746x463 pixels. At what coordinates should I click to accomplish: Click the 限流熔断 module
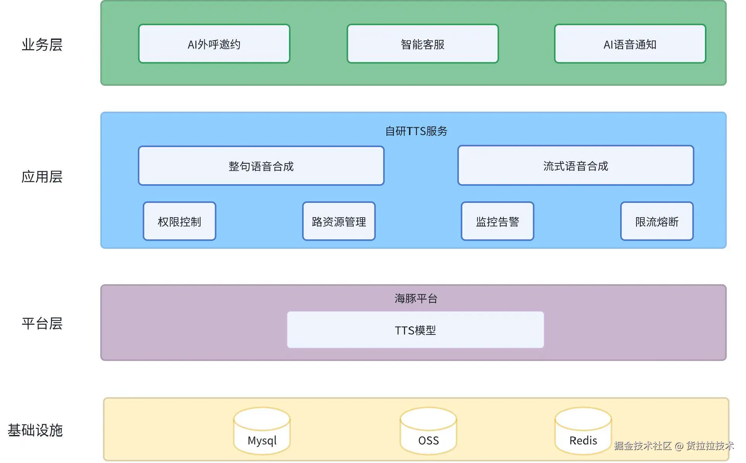[657, 221]
